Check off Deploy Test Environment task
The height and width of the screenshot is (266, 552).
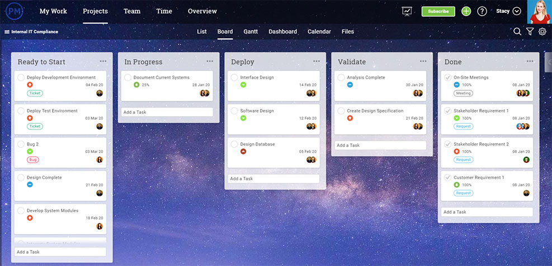[x=21, y=111]
